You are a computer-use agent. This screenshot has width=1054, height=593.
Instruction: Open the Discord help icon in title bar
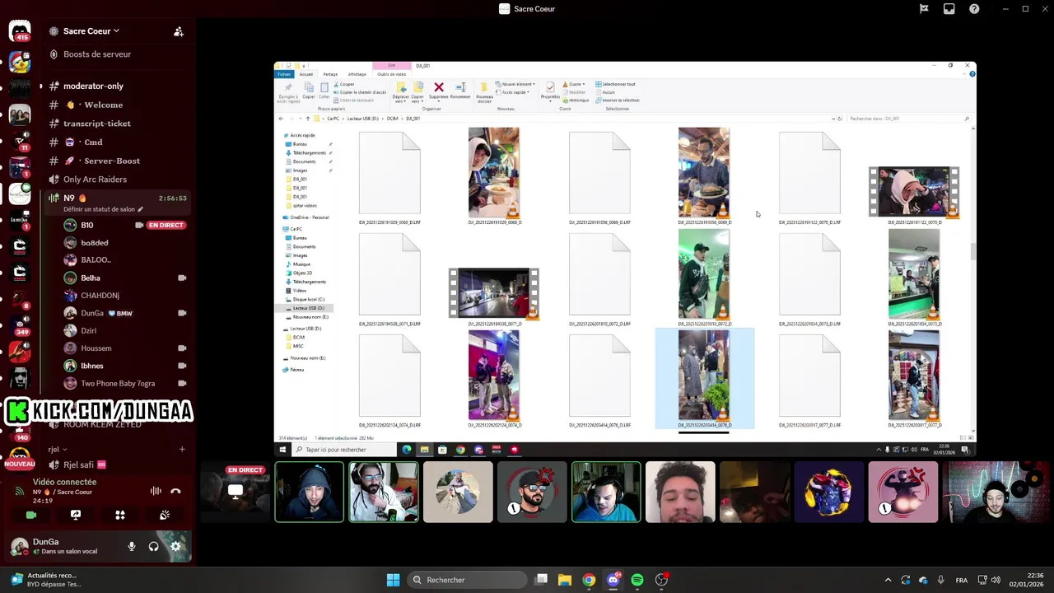coord(975,9)
